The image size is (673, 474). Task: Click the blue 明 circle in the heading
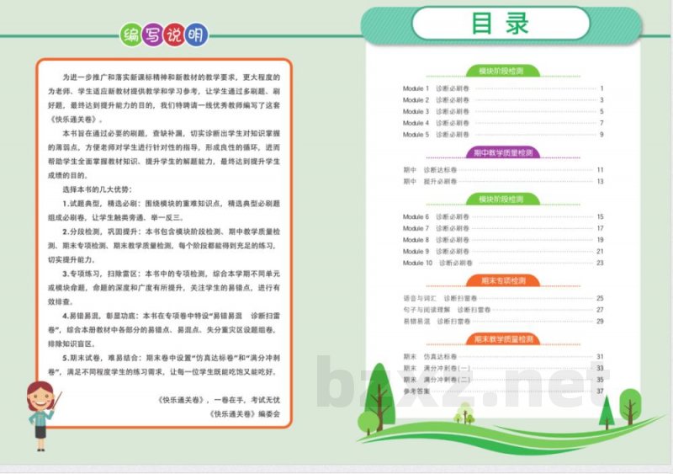point(197,35)
